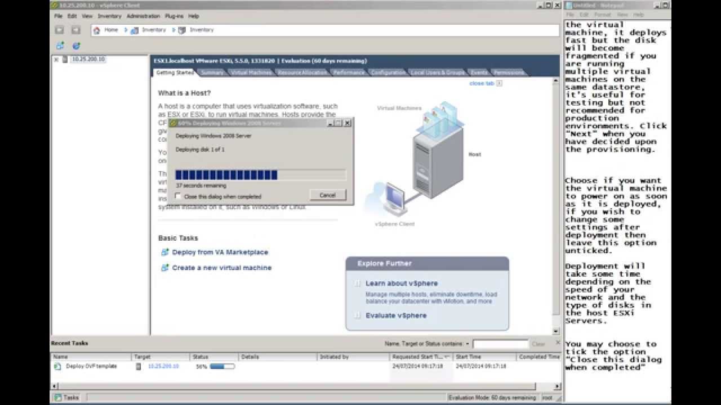Click the 10.25.200.10 target link in tasks
Viewport: 721px width, 405px height.
tap(163, 366)
